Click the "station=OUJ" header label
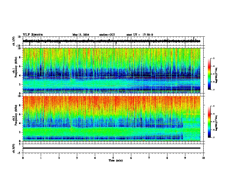 (107, 35)
